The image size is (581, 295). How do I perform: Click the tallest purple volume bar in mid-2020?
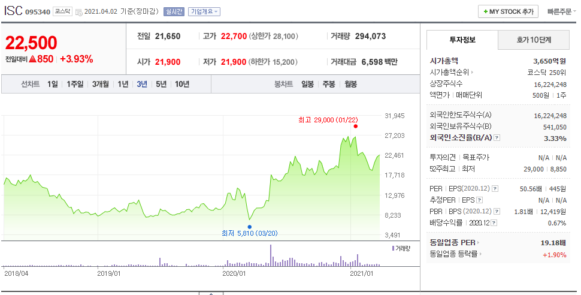[x=271, y=255]
